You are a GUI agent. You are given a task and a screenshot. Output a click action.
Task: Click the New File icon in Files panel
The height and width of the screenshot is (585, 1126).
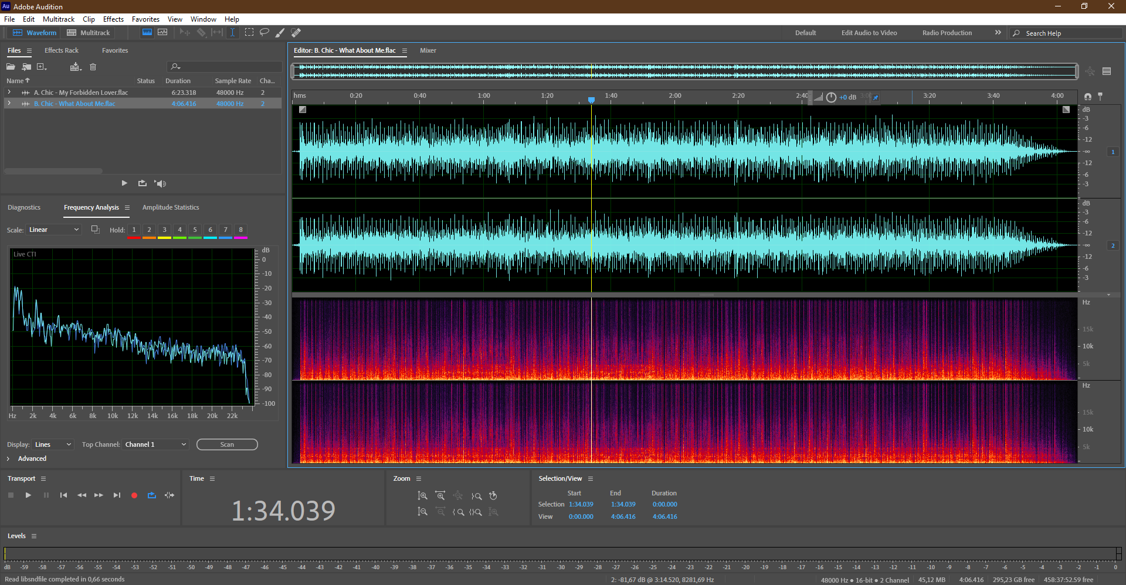[42, 67]
